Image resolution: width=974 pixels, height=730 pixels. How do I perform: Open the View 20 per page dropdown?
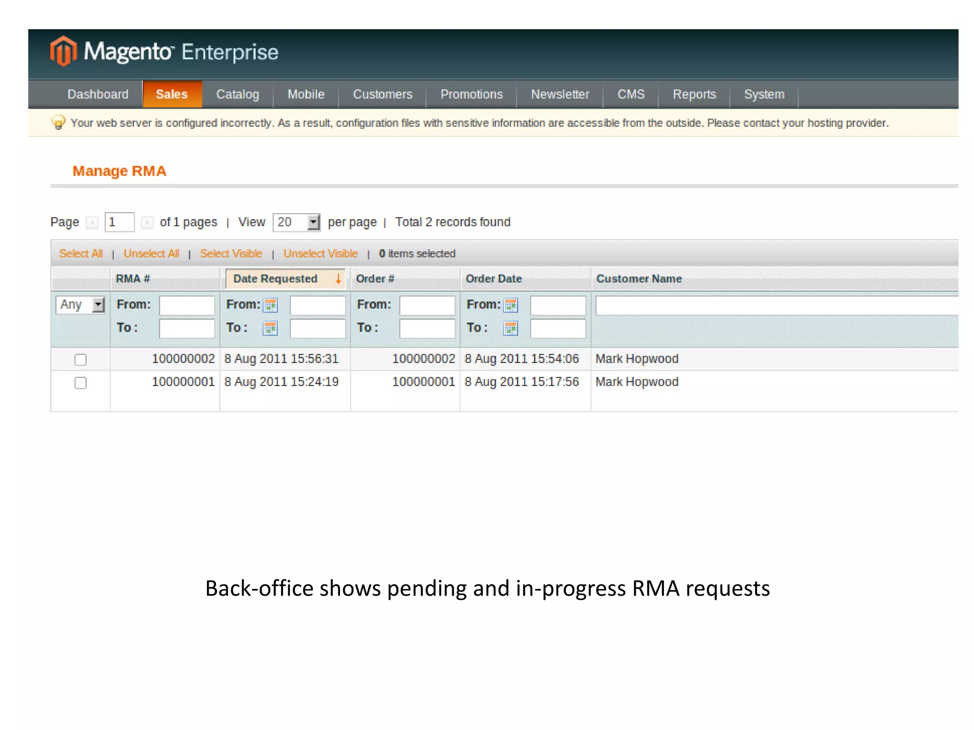point(296,222)
